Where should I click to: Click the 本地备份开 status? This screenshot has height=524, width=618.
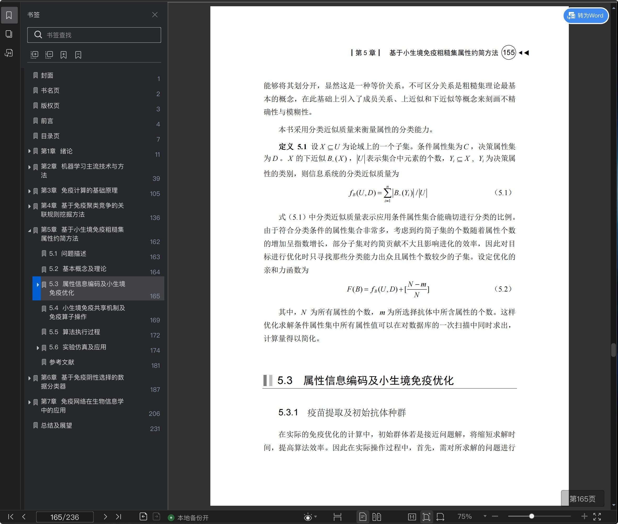(188, 517)
